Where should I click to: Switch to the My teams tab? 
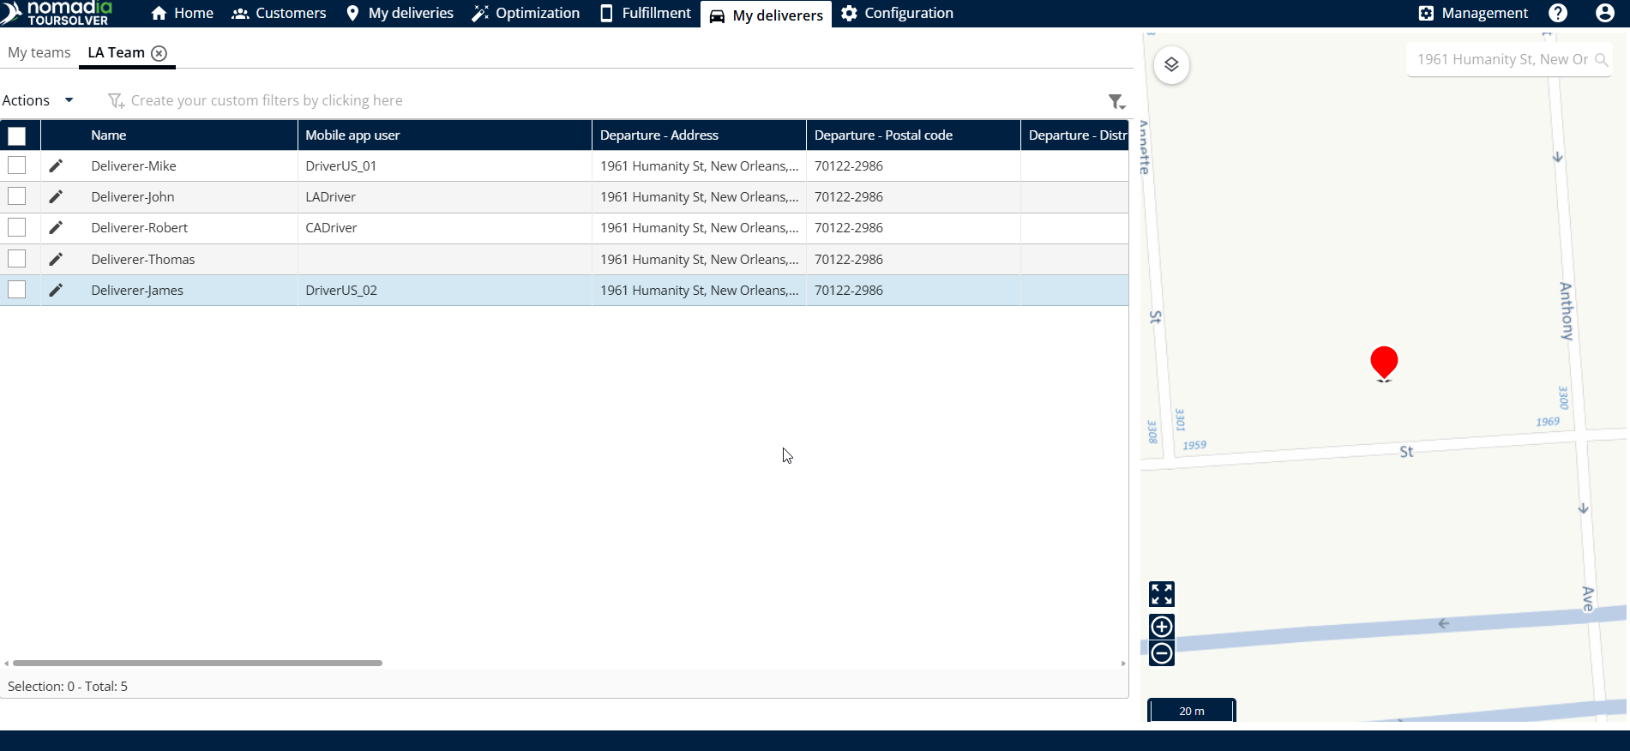point(39,53)
